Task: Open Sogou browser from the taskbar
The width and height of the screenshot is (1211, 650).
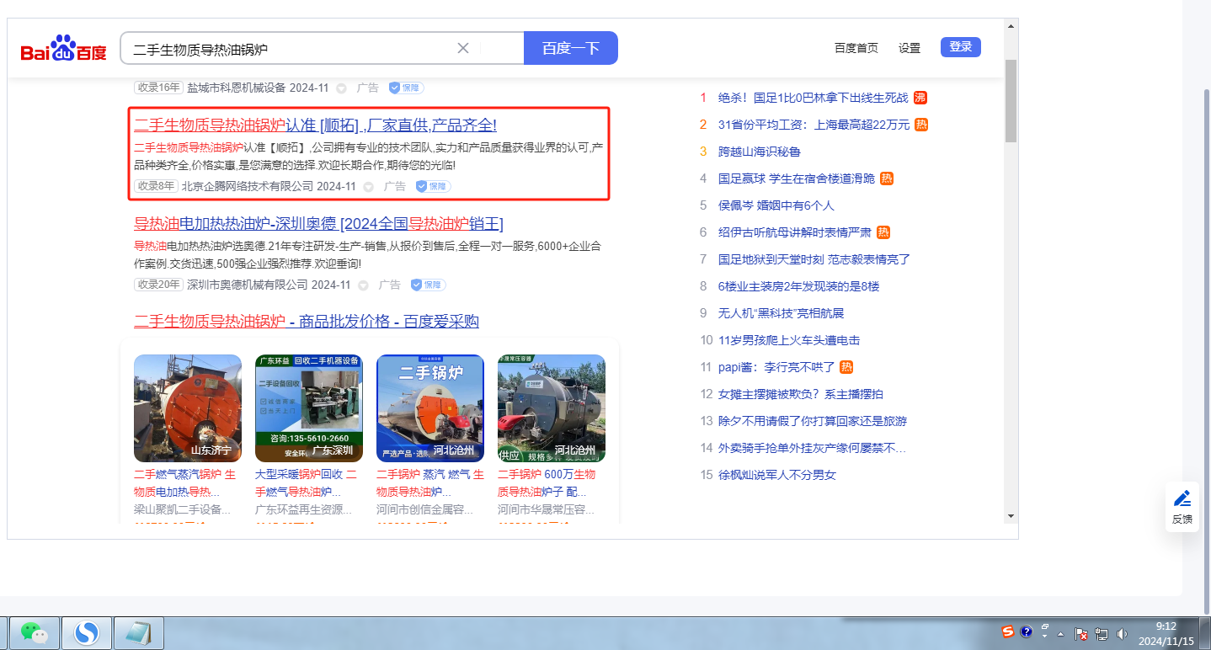Action: (x=87, y=632)
